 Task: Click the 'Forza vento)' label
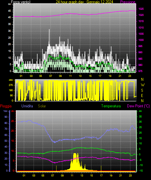(x=21, y=2)
